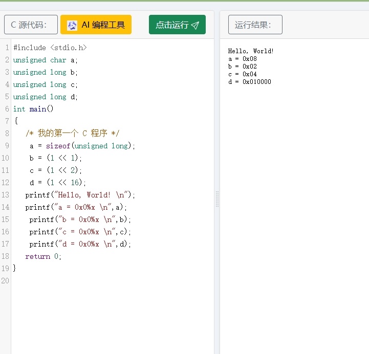Click the pane splitter drag handle
This screenshot has height=354, width=369.
pyautogui.click(x=217, y=199)
